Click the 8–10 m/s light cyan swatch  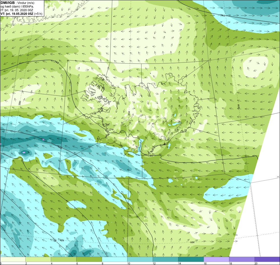(115, 259)
